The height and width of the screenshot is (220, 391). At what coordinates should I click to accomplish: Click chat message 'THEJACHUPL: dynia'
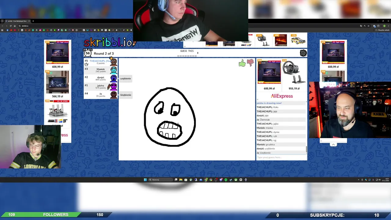(x=268, y=132)
